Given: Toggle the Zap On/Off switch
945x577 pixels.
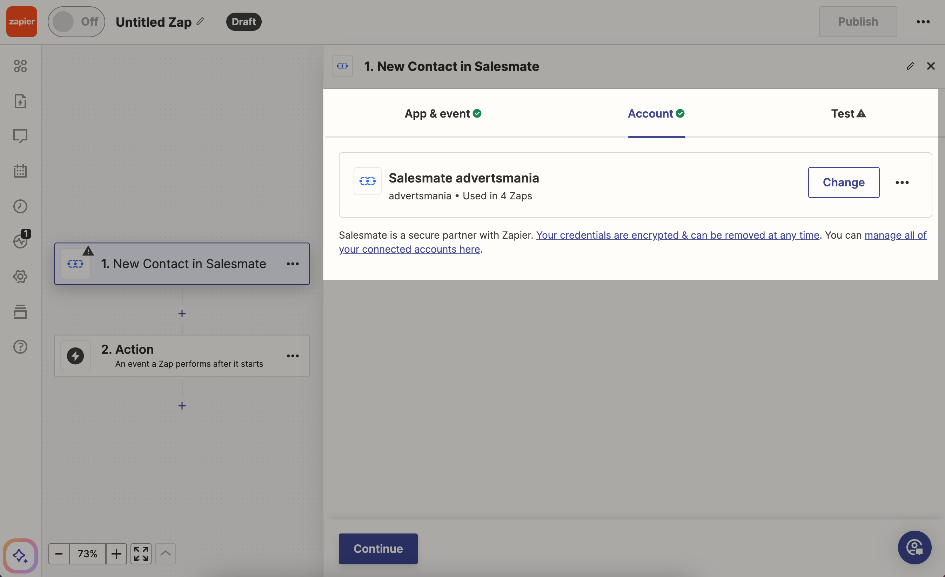Looking at the screenshot, I should [76, 22].
